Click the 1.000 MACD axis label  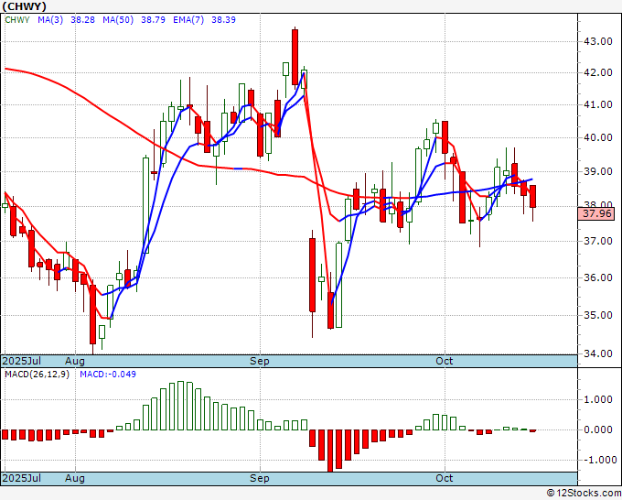(597, 399)
